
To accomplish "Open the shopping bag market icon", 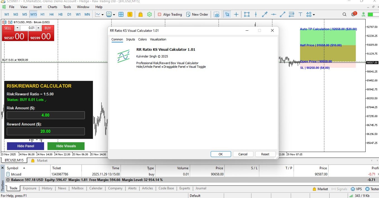I will coord(140,15).
